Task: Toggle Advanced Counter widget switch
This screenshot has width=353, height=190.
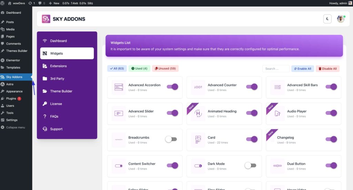Action: 252,87
